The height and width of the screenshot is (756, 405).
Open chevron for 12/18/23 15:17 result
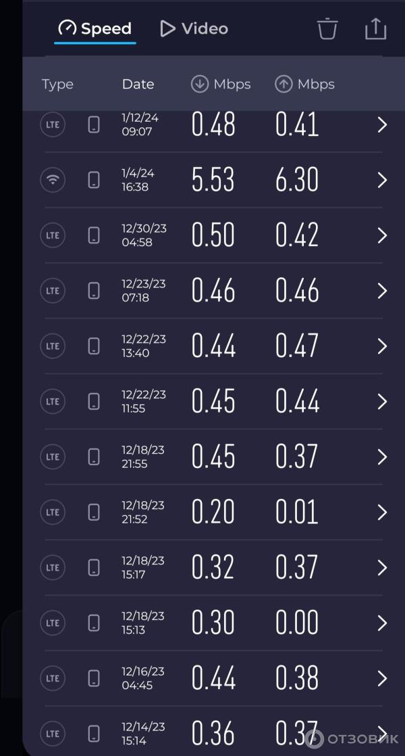tap(382, 567)
